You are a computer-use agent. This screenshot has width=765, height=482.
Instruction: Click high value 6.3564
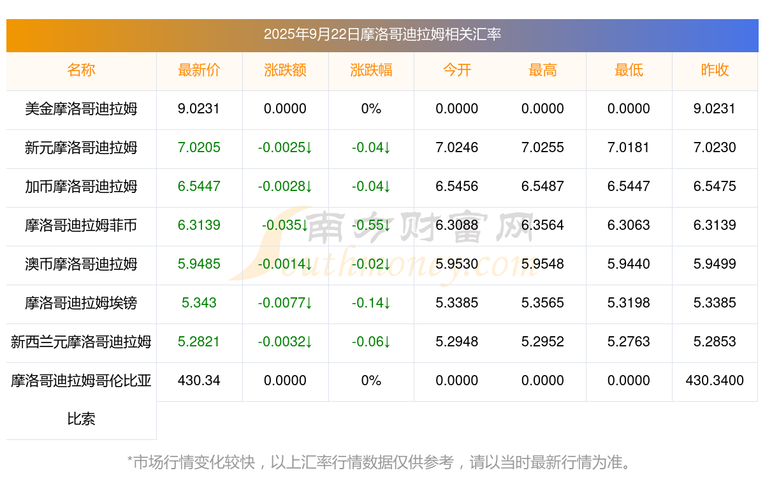coord(543,225)
